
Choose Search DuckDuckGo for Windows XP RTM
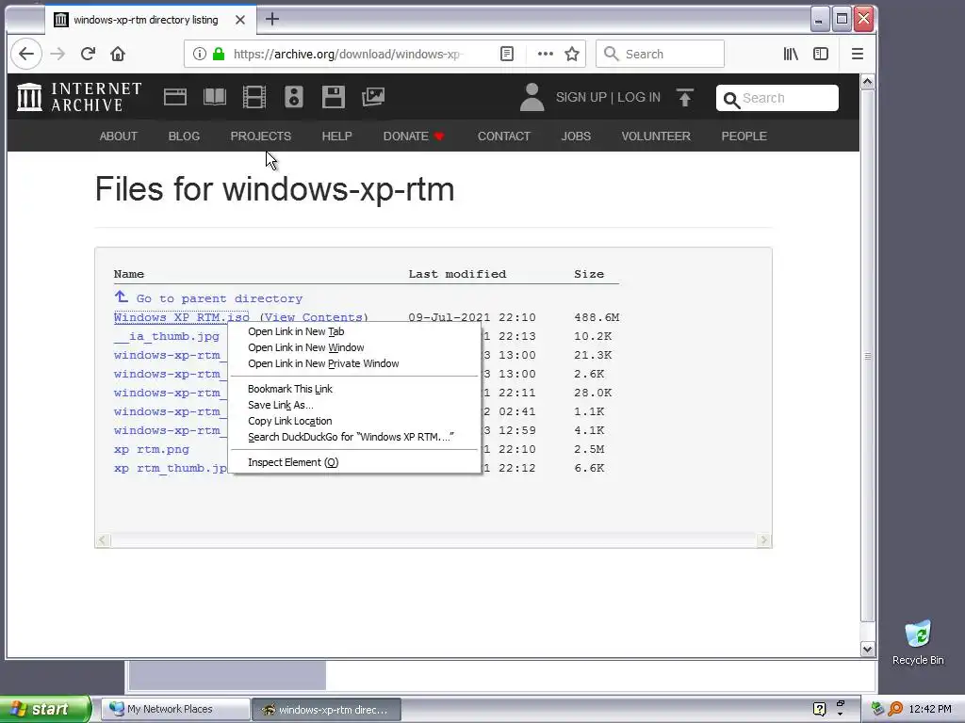pos(354,437)
